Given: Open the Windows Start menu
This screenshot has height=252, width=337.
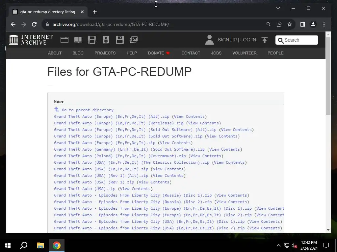Looking at the screenshot, I should tap(8, 245).
